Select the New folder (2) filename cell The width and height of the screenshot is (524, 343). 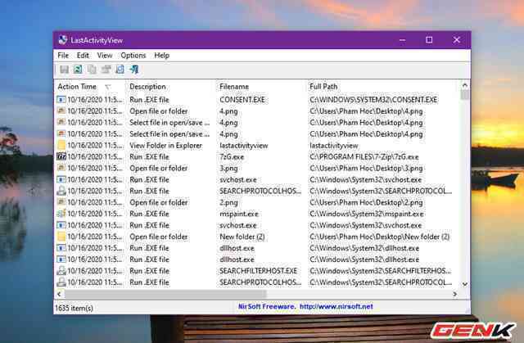tap(242, 237)
